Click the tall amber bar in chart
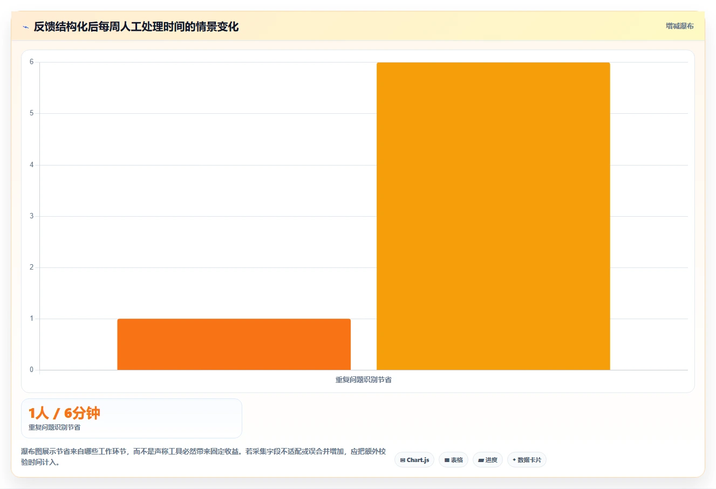The height and width of the screenshot is (489, 716). tap(493, 216)
